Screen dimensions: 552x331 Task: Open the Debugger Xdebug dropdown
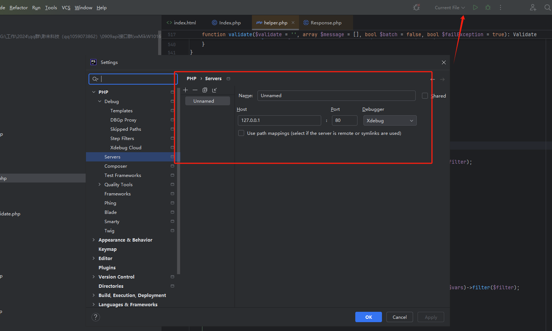(x=390, y=120)
